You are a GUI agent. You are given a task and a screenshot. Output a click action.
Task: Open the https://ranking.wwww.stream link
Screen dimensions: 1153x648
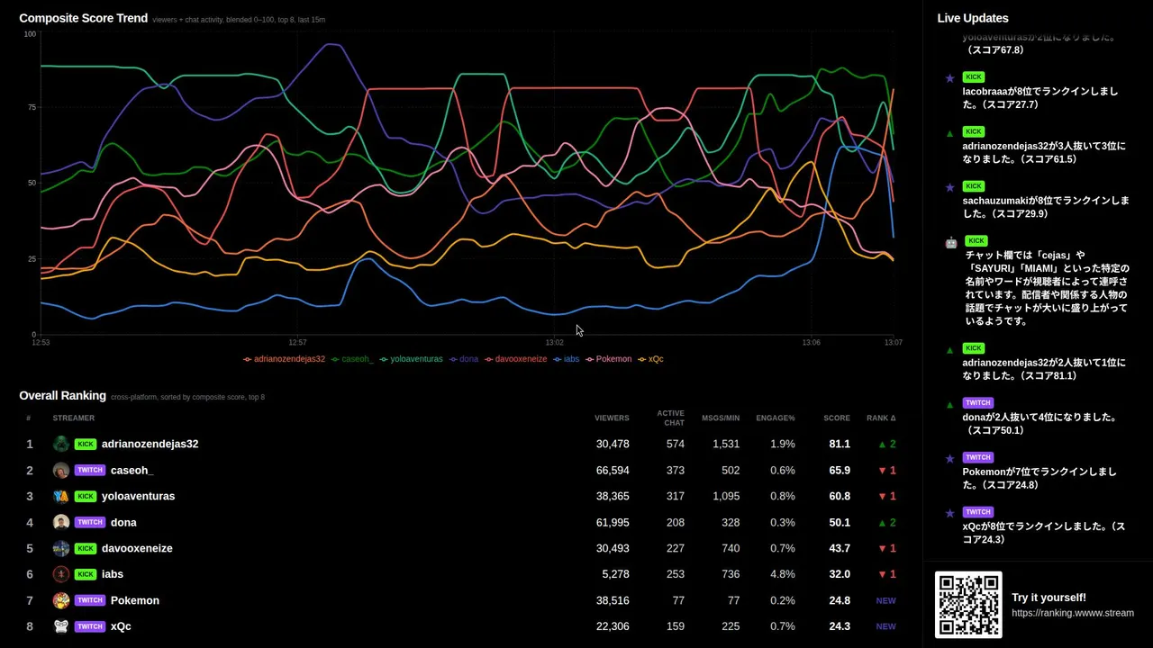(x=1073, y=613)
